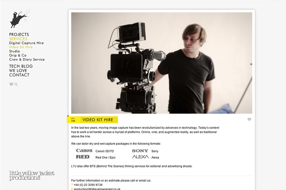The image size is (286, 190).
Task: Click the Canon brand logo
Action: 84,151
